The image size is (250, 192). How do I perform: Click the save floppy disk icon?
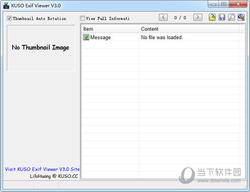pyautogui.click(x=222, y=17)
